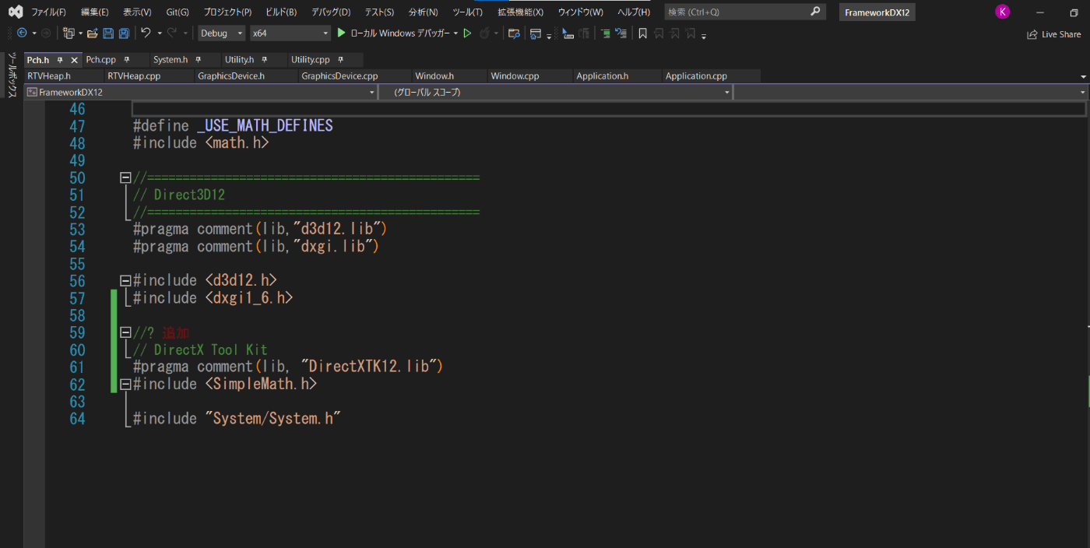This screenshot has height=548, width=1090.
Task: Toggle a bookmark on the current line
Action: tap(644, 33)
